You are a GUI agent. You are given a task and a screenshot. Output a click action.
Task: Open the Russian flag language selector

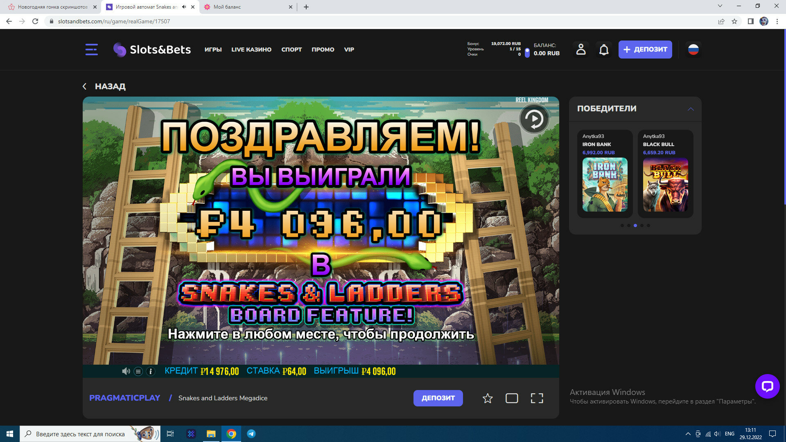click(x=693, y=50)
